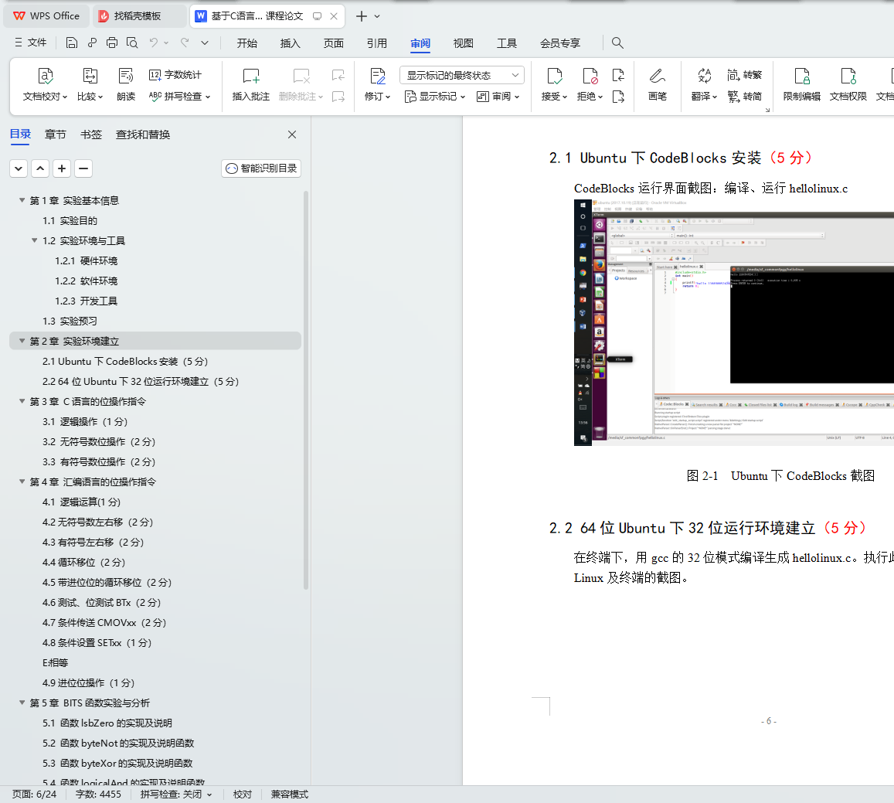Switch navigation pane to 书签 tab
This screenshot has width=894, height=803.
tap(90, 134)
